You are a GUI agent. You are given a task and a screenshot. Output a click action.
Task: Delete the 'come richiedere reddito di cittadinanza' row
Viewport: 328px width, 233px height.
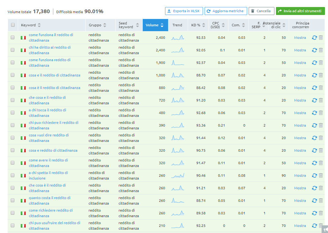pos(321,213)
